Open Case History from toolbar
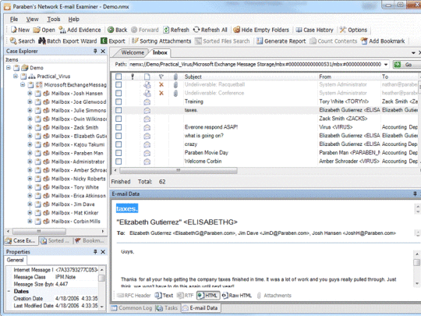This screenshot has height=316, width=421. point(299,30)
